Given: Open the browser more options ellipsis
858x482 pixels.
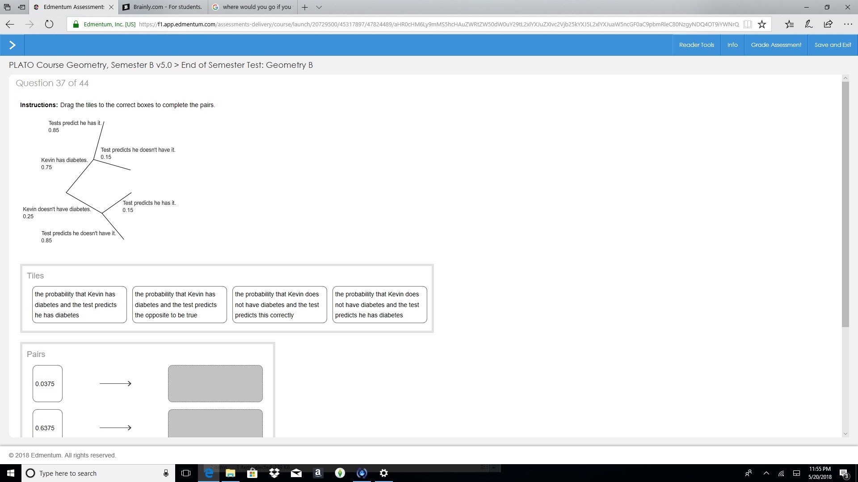Looking at the screenshot, I should tap(848, 25).
